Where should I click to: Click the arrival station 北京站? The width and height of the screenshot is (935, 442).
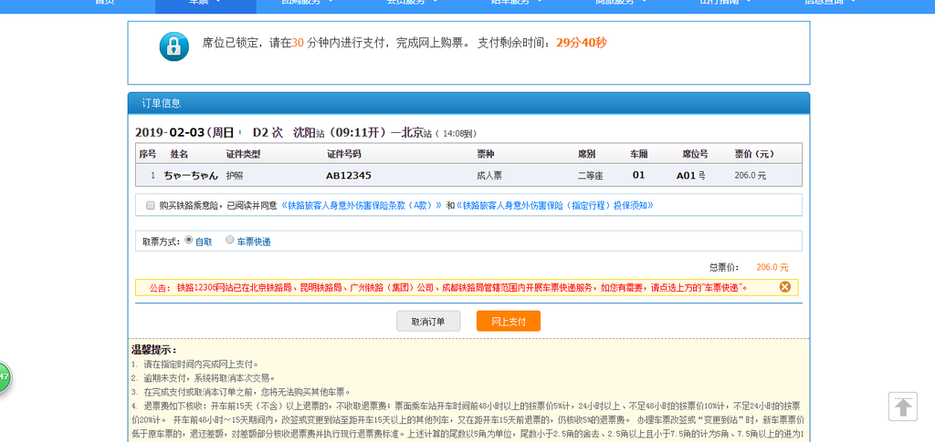pyautogui.click(x=416, y=133)
